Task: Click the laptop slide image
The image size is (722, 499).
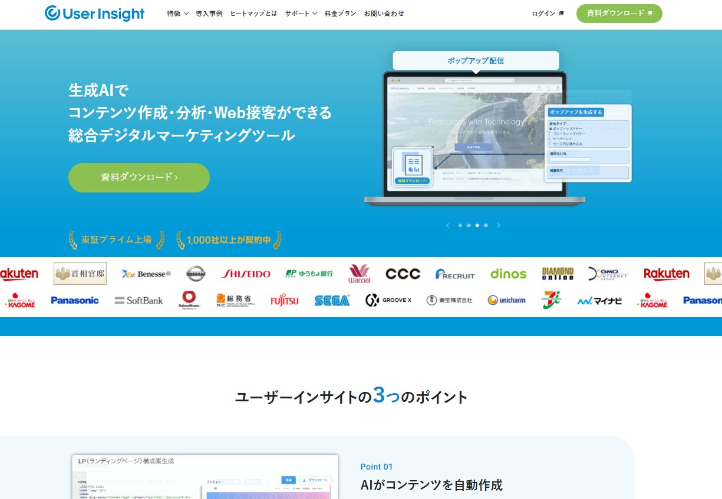Action: (475, 138)
